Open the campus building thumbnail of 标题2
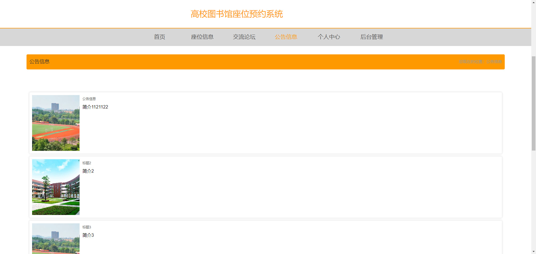The height and width of the screenshot is (254, 536). 56,187
